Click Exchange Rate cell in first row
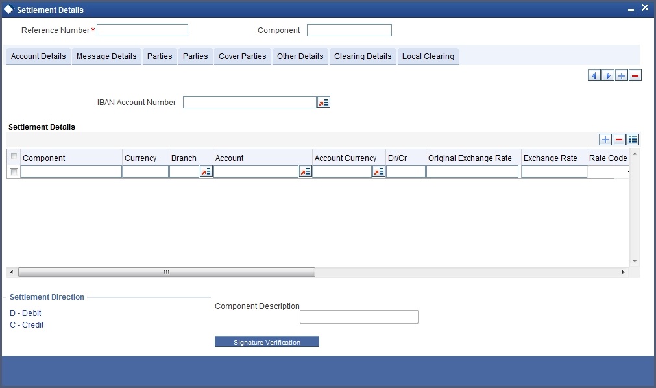The height and width of the screenshot is (388, 656). click(554, 171)
